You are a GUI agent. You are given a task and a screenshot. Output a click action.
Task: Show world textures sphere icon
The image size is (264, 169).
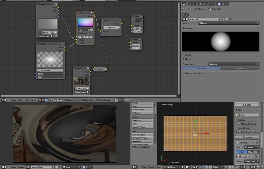coord(184,15)
